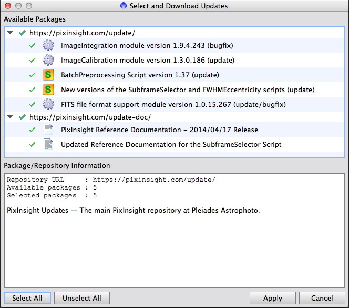
Task: Toggle the checkmark for FITS file format support
Action: coord(32,104)
